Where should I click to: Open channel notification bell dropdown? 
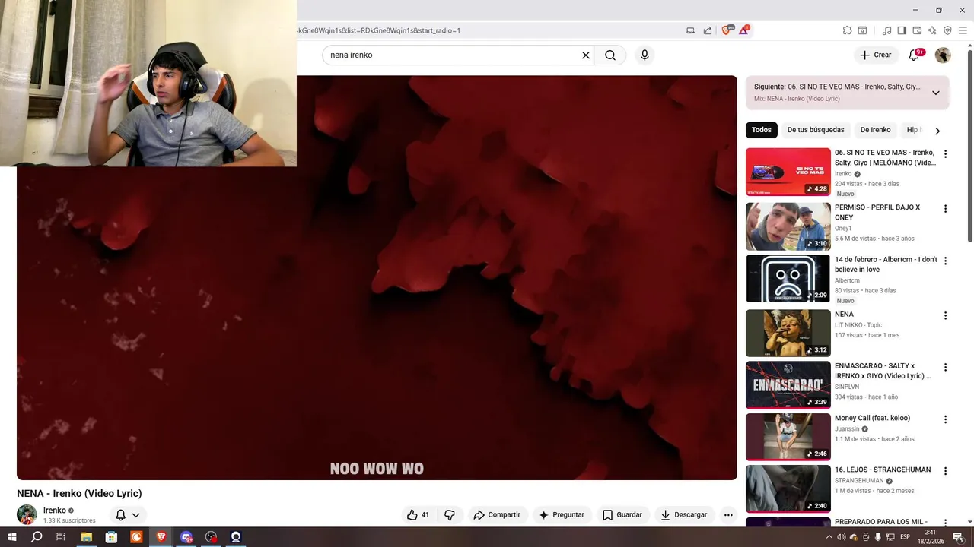tap(127, 514)
